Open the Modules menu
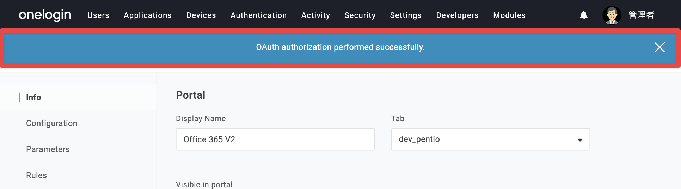 (x=509, y=15)
